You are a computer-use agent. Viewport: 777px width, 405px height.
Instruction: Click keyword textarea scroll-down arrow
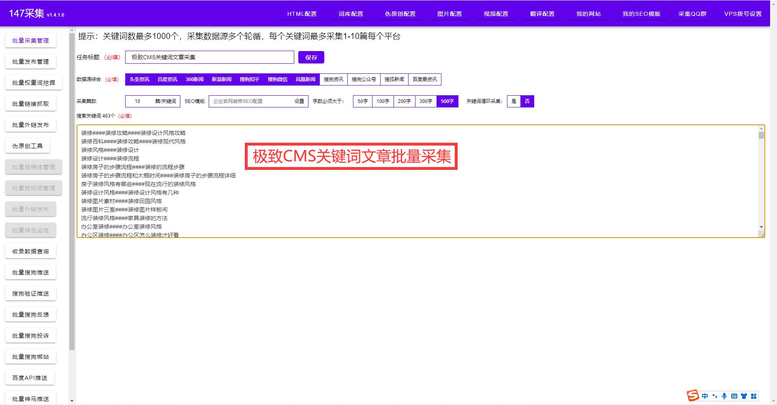(x=761, y=227)
